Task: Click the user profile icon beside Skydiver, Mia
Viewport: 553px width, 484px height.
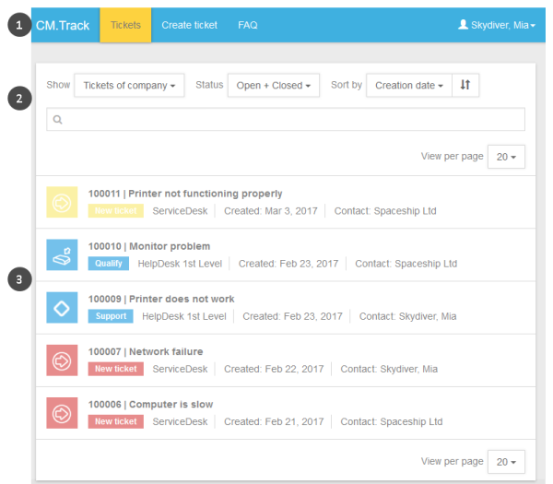Action: click(x=464, y=25)
